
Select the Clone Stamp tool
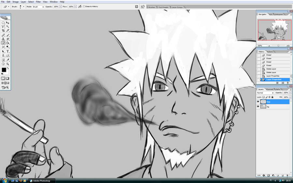3,39
